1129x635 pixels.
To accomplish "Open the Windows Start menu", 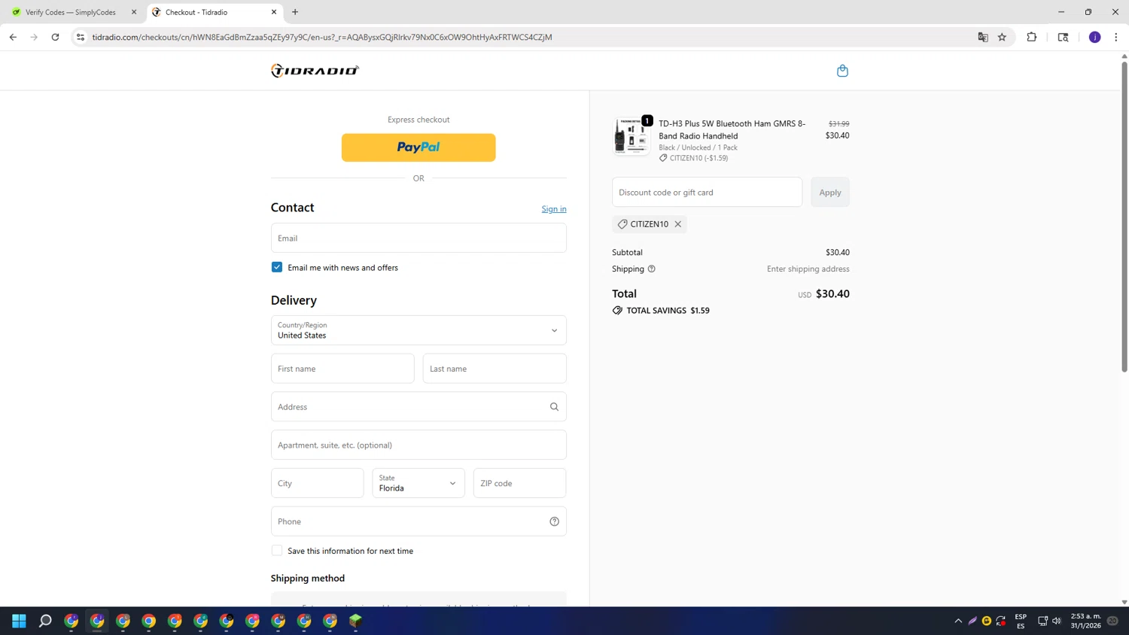I will click(x=20, y=621).
